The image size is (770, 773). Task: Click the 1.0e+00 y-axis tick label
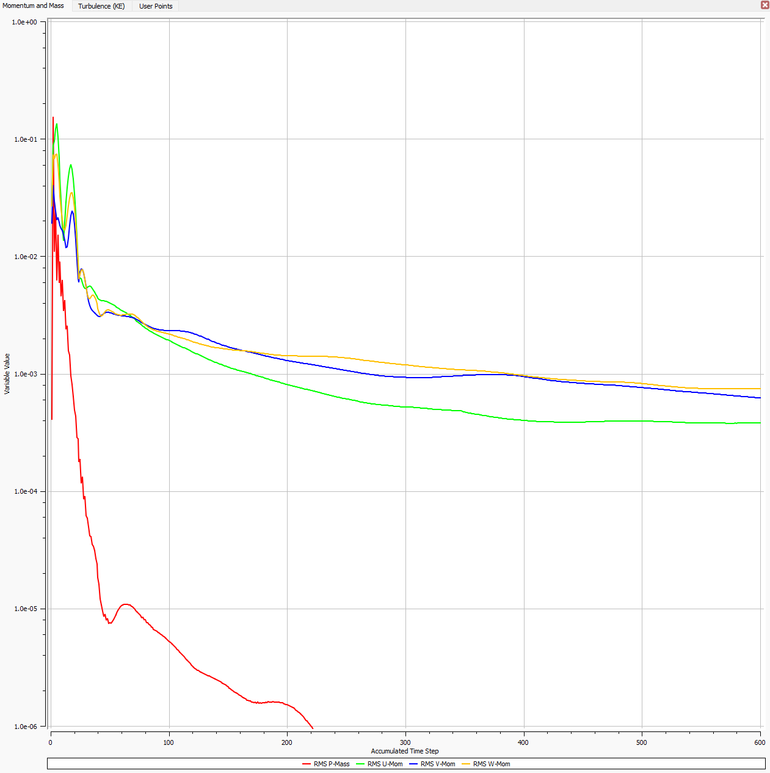[x=25, y=22]
